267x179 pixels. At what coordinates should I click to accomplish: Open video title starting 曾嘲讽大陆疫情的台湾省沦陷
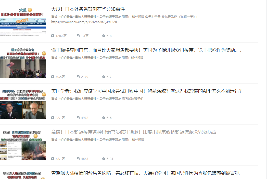point(145,173)
